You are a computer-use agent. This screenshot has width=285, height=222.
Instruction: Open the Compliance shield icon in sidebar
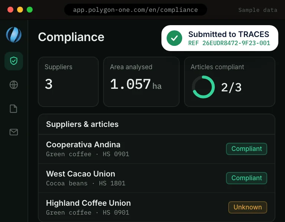click(14, 61)
